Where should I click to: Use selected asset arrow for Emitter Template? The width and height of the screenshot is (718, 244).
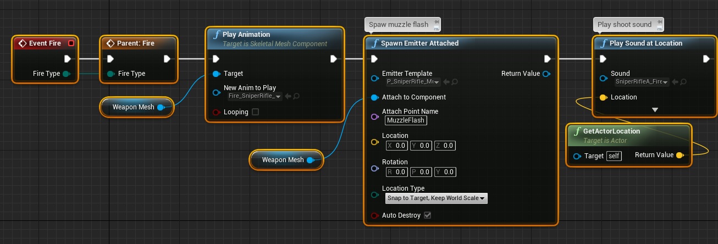(x=446, y=82)
